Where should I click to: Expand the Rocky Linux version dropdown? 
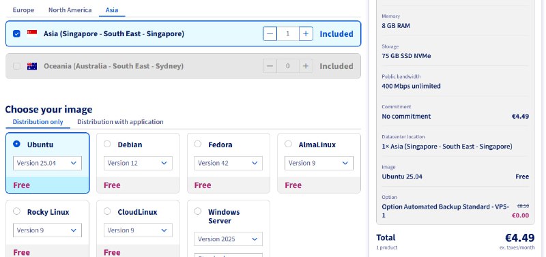(x=47, y=230)
